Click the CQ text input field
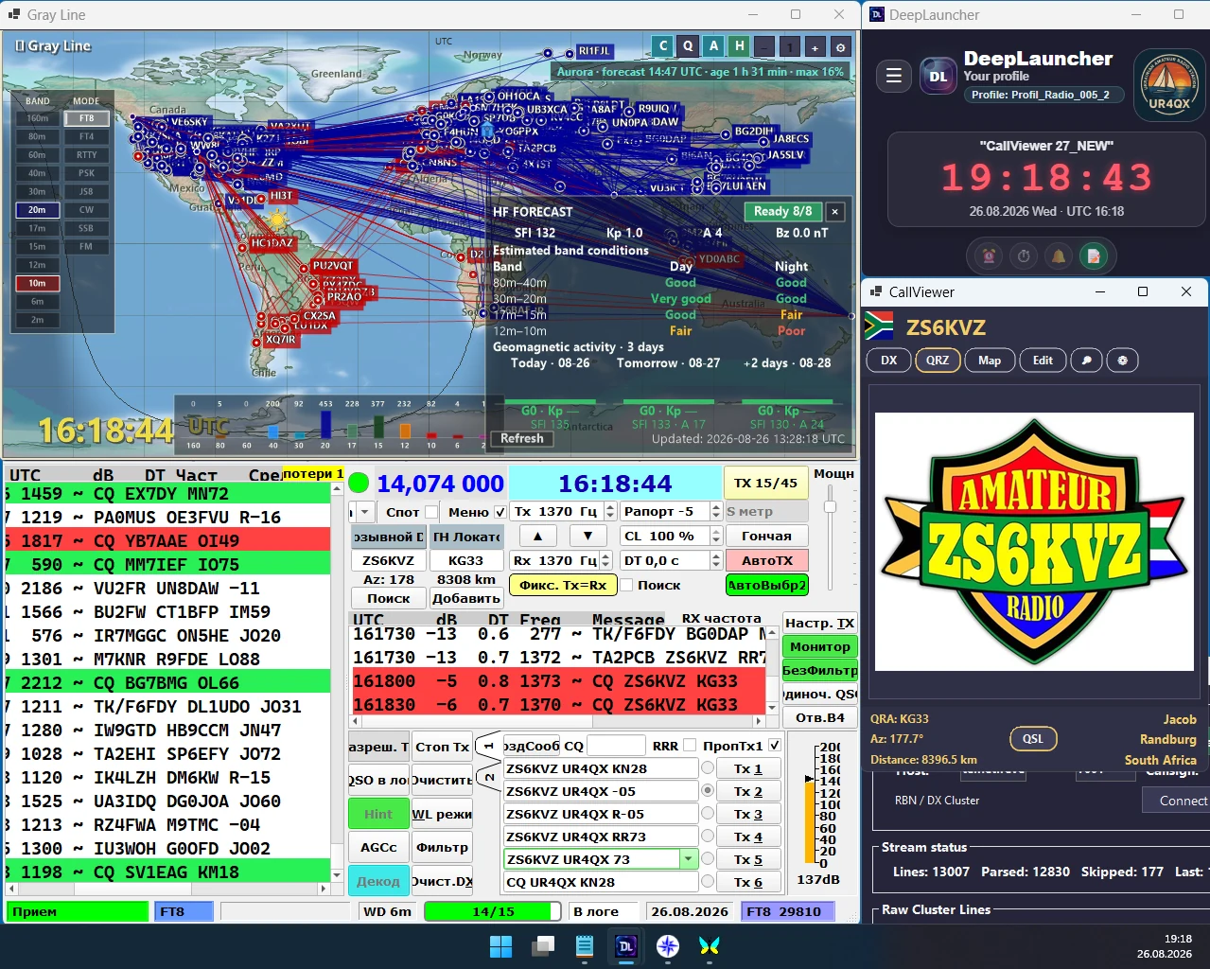This screenshot has height=969, width=1210. pyautogui.click(x=616, y=746)
